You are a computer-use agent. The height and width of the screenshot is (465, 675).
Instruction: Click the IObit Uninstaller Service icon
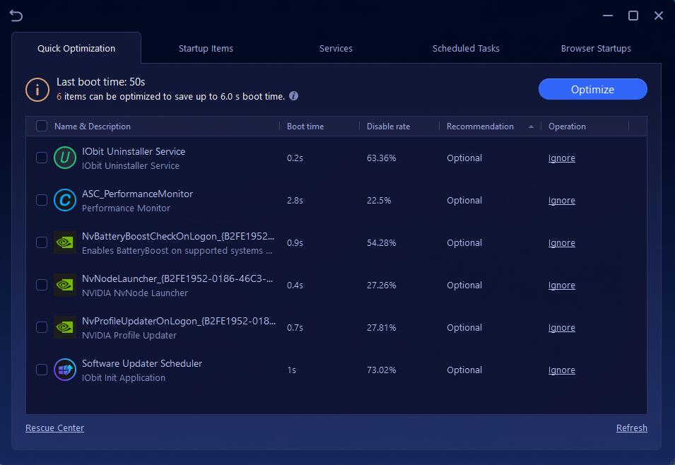click(65, 158)
